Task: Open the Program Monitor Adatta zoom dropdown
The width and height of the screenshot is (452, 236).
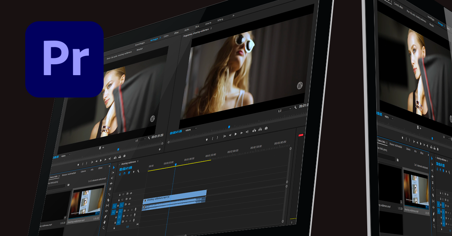Action: click(x=191, y=130)
